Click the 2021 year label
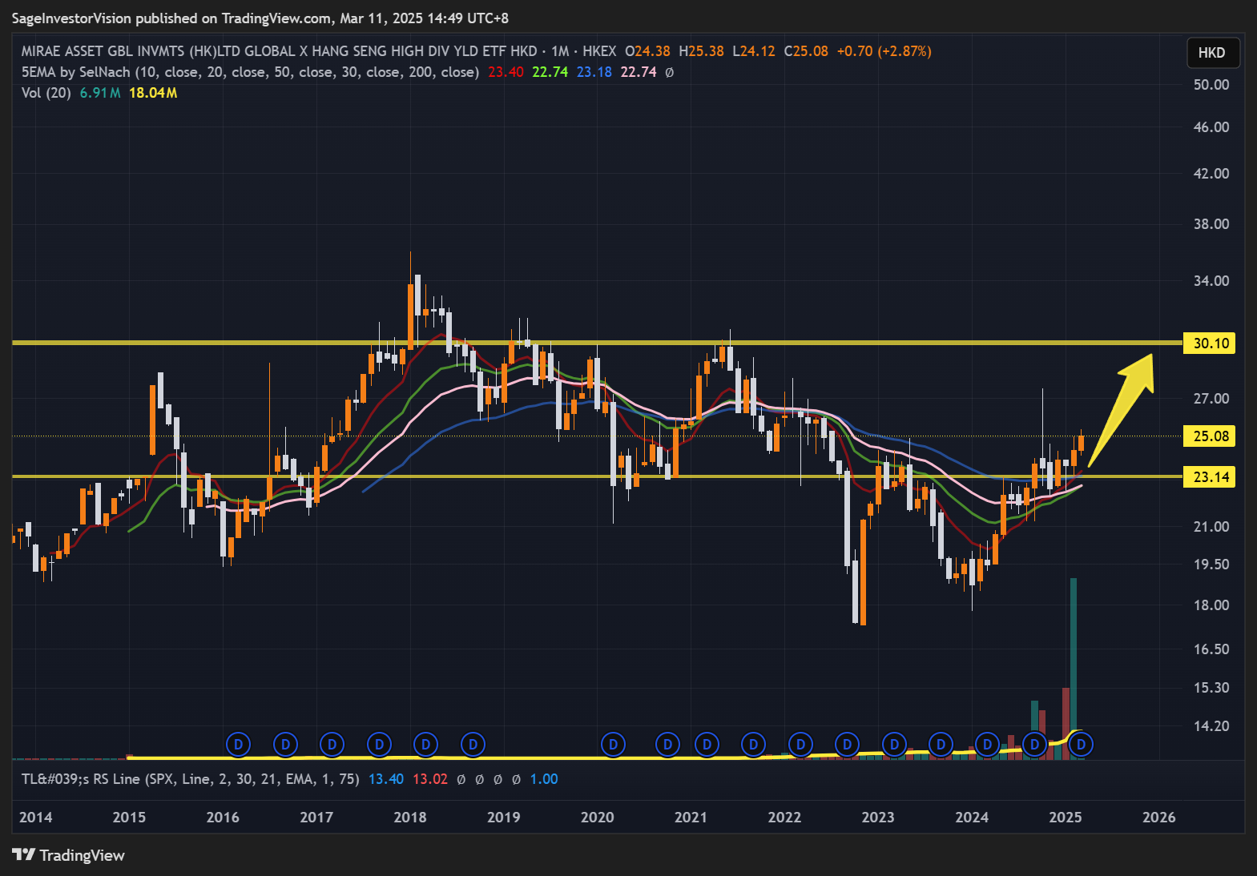The image size is (1257, 876). 691,818
